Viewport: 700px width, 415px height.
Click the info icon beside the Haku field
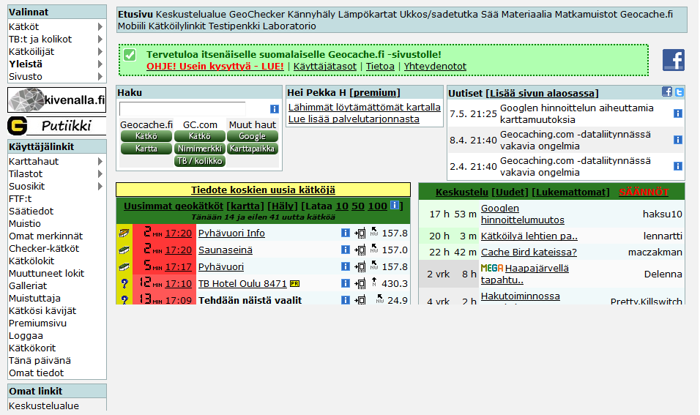click(275, 109)
